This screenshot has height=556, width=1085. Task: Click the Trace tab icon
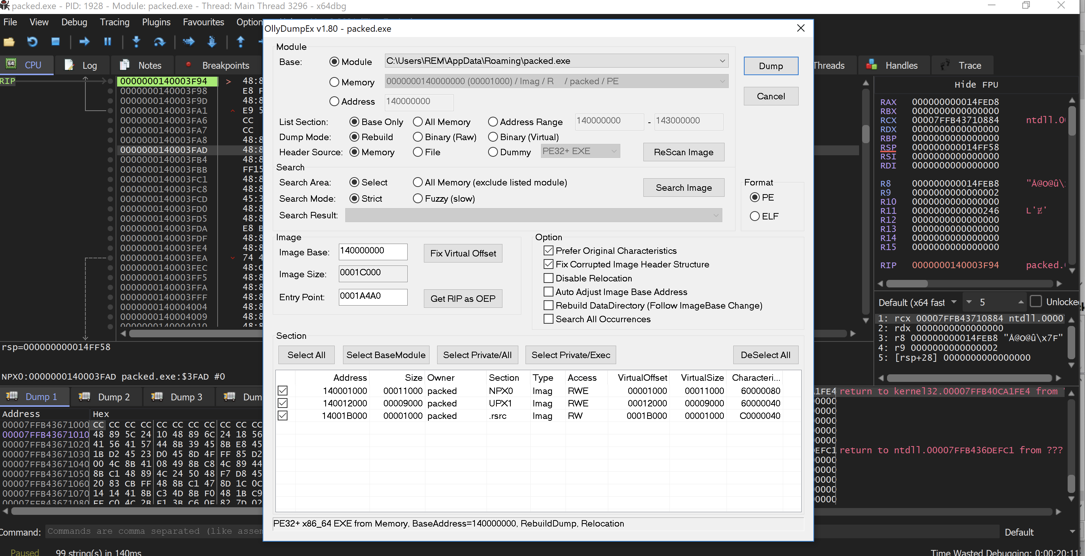tap(945, 65)
